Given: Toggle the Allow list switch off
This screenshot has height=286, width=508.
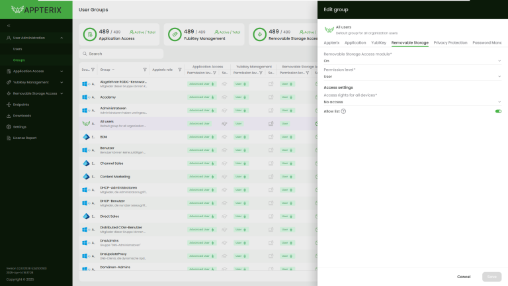Looking at the screenshot, I should pos(498,111).
